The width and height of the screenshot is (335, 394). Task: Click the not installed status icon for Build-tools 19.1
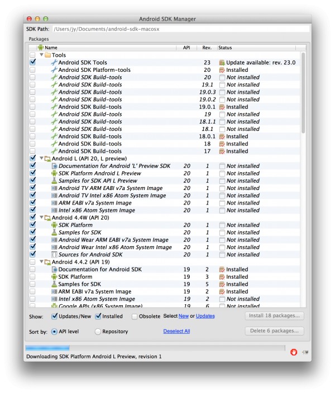(x=222, y=85)
